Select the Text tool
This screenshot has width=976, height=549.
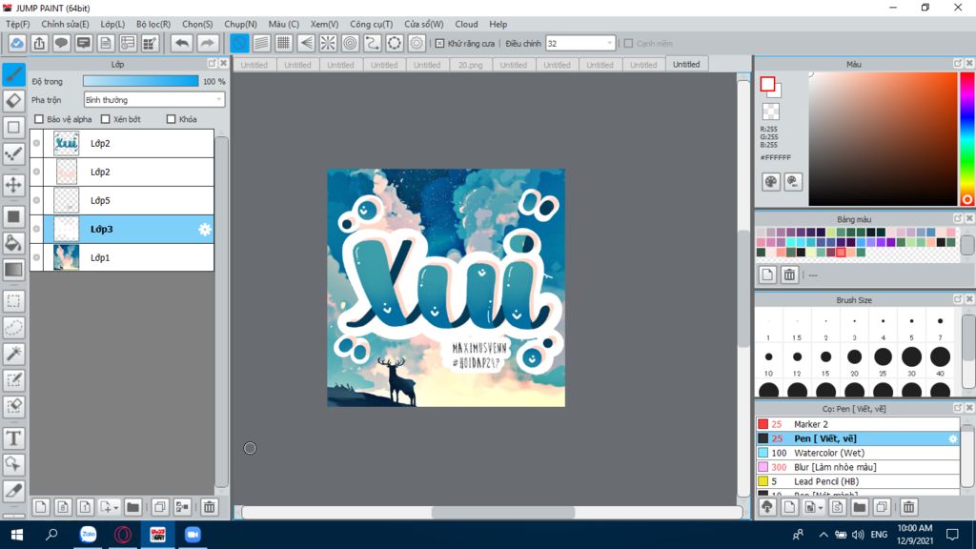coord(13,438)
